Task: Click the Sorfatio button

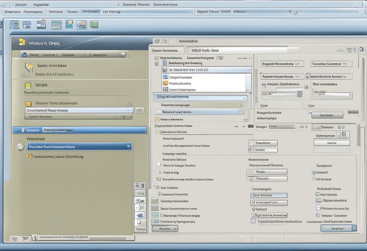Action: point(327,115)
